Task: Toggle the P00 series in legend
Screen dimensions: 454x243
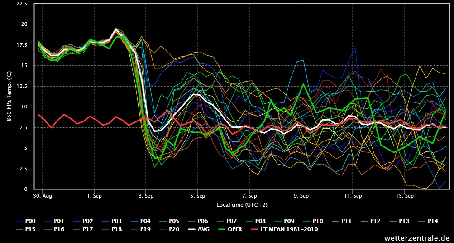Action: point(25,221)
